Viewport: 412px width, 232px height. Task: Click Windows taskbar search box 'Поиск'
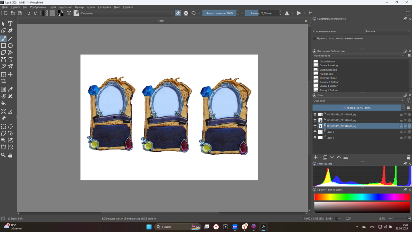click(x=178, y=227)
